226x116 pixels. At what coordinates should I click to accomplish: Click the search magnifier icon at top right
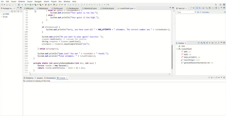tap(216, 5)
